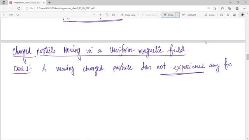Switch to the magnetism_class1 PDF tab

(x=27, y=3)
